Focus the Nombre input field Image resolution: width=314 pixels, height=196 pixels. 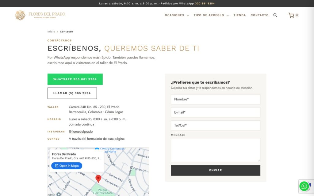pyautogui.click(x=216, y=99)
